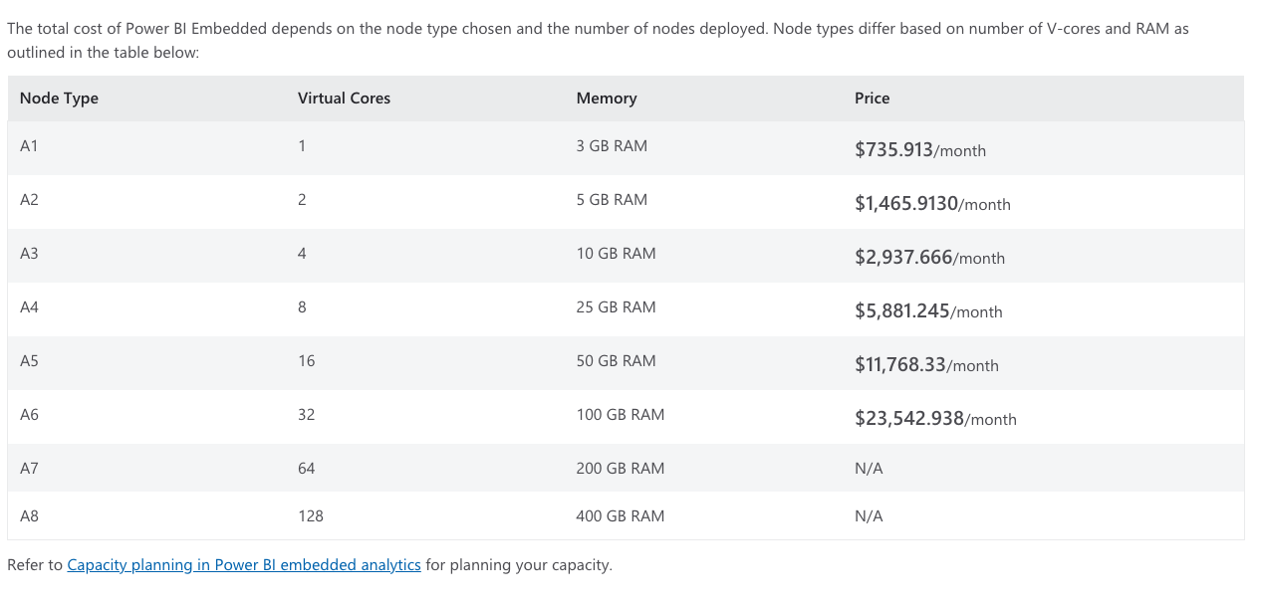Click the A1 node type cell
The width and height of the screenshot is (1261, 607).
(29, 146)
